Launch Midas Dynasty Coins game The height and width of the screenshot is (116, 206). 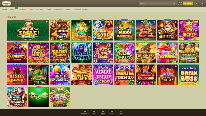coord(60,30)
